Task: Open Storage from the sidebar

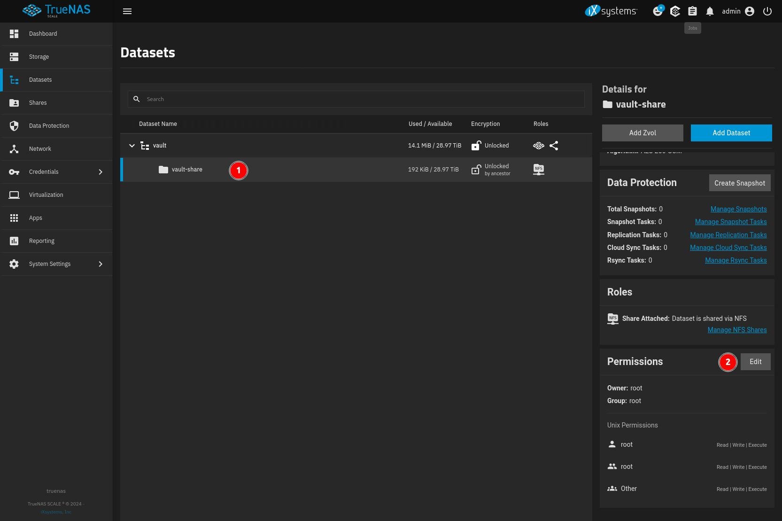Action: pyautogui.click(x=56, y=57)
